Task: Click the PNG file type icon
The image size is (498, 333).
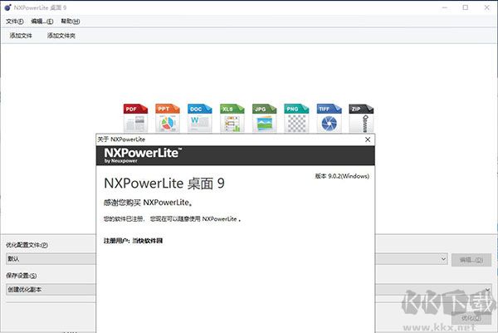Action: 296,118
